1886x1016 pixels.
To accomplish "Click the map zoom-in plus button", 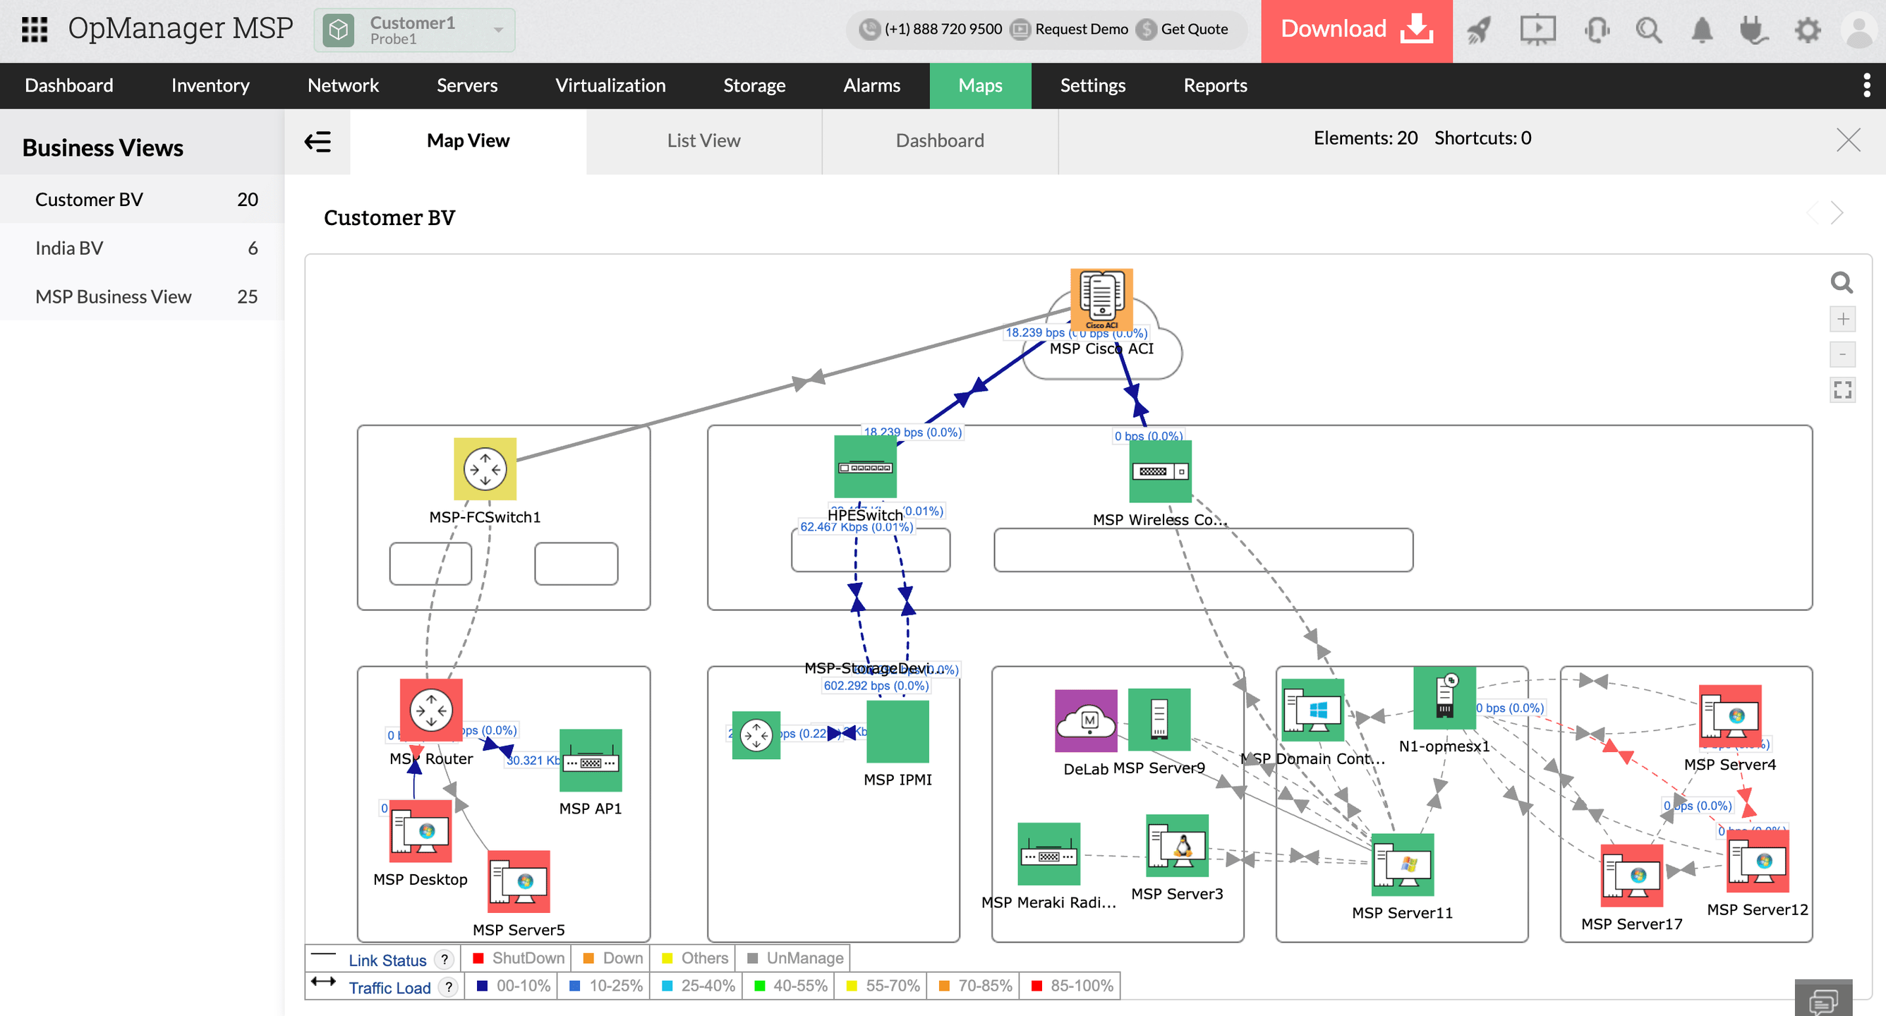I will tap(1842, 319).
